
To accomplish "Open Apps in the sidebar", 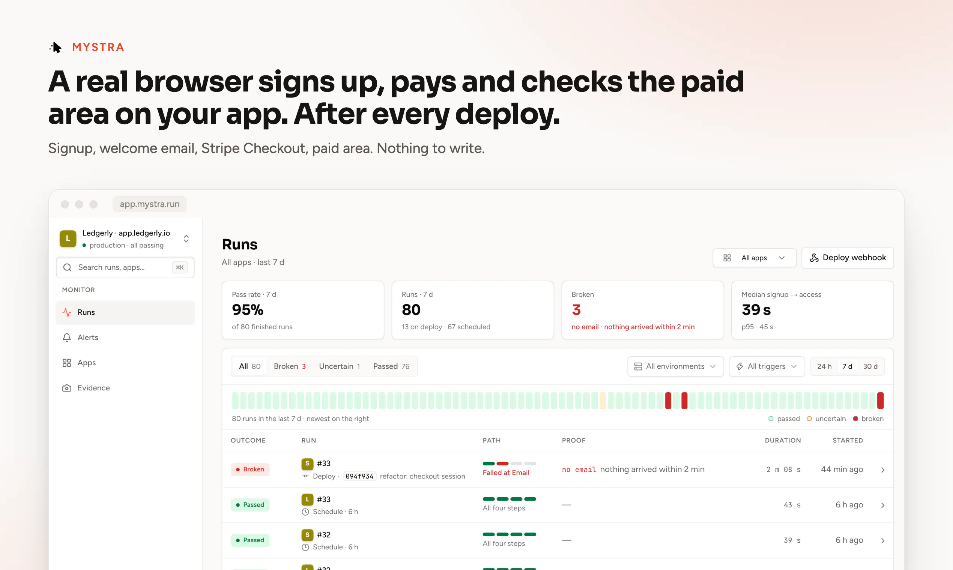I will 125,363.
